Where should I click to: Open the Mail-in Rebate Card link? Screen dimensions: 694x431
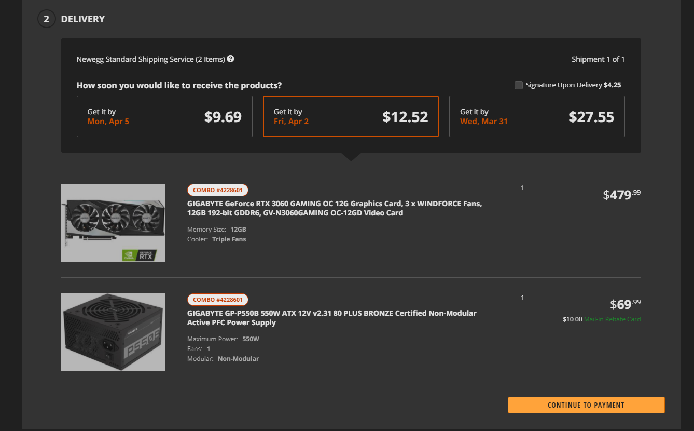[612, 319]
